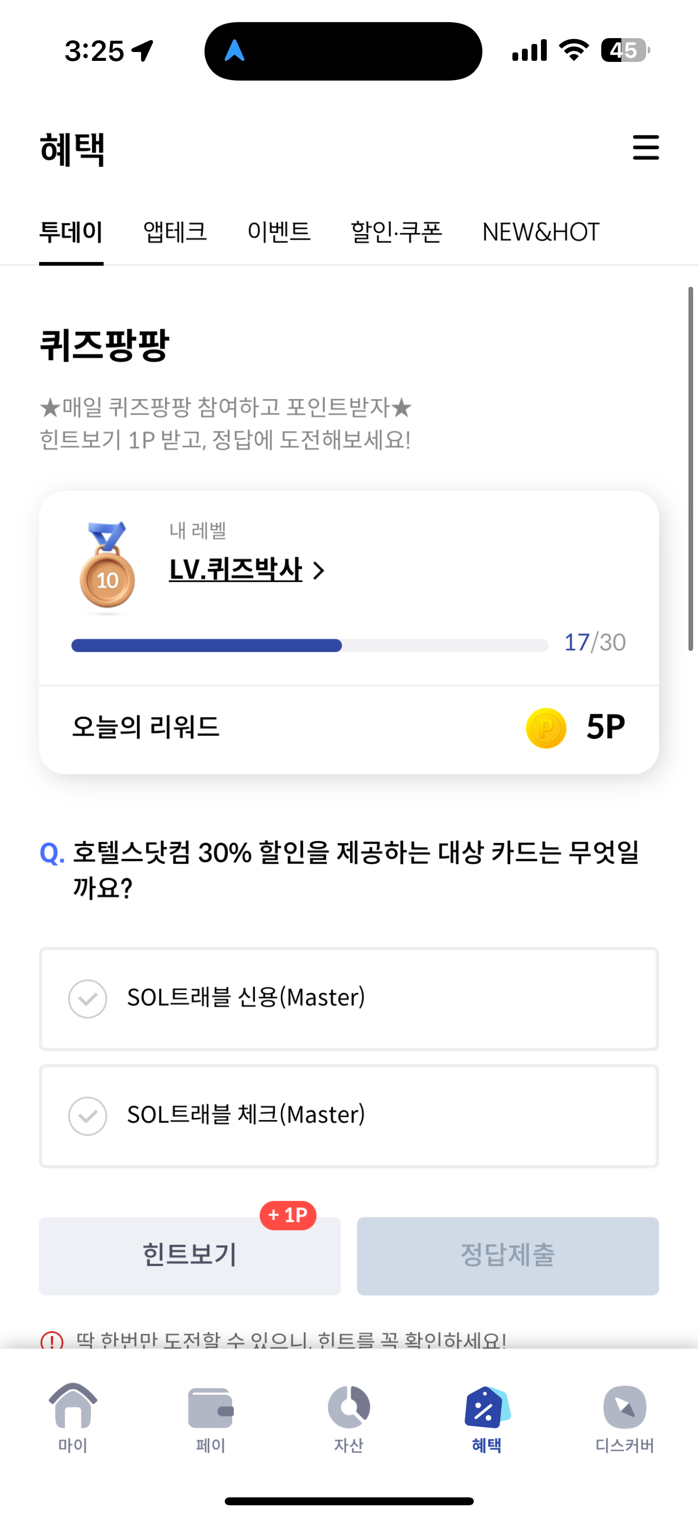Expand LV.퀴즈박사 level details chevron
The image size is (698, 1518).
point(318,571)
